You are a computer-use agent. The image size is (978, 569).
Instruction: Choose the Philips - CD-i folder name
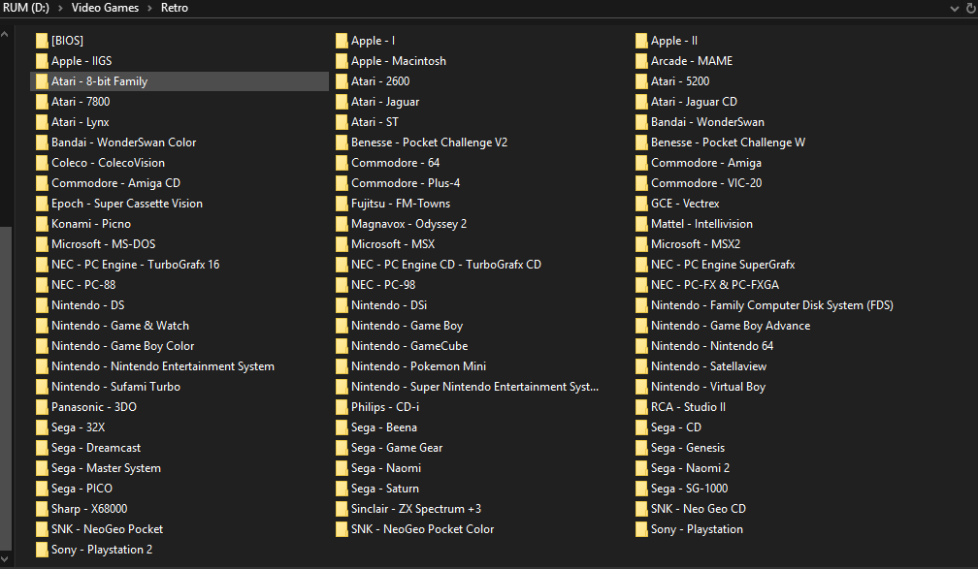pos(384,407)
